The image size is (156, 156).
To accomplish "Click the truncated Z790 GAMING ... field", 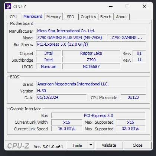I will [126, 38].
